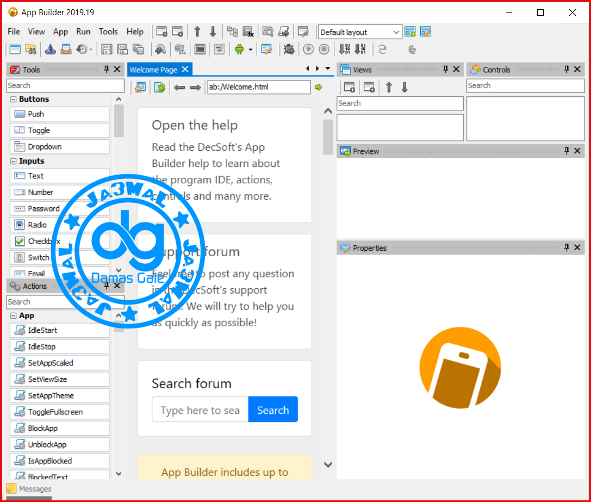This screenshot has height=502, width=591.
Task: Open the tab list dropdown arrow on the tab bar
Action: [328, 69]
